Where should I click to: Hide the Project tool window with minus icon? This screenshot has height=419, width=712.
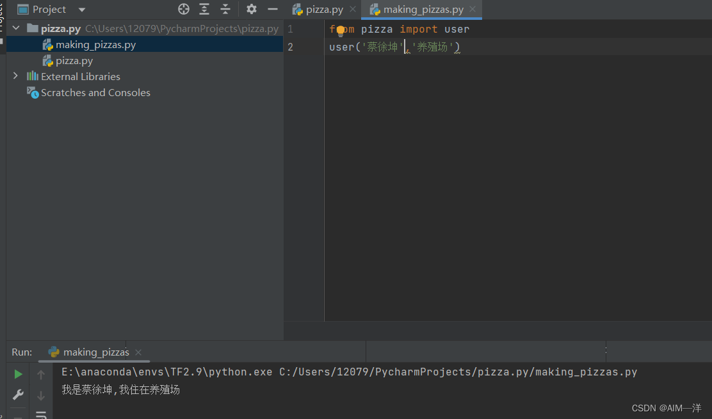(x=273, y=9)
